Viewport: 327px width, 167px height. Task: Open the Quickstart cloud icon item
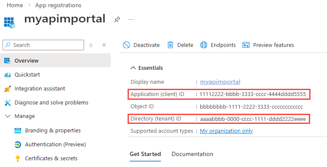click(8, 75)
